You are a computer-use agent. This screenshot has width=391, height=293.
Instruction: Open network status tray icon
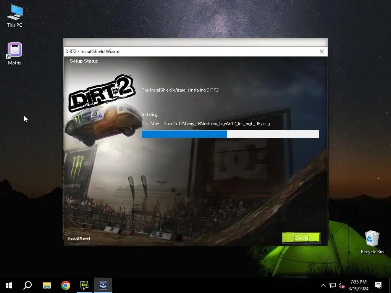333,285
